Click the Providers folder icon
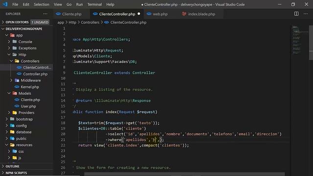Screen dimensions: 313x176 [x=15, y=112]
